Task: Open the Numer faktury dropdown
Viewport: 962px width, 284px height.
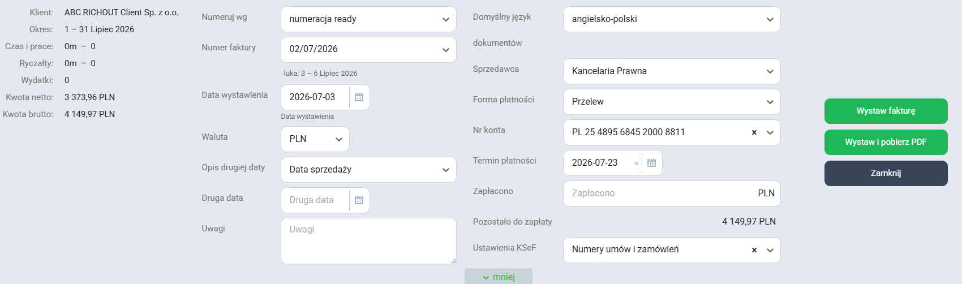Action: point(368,50)
